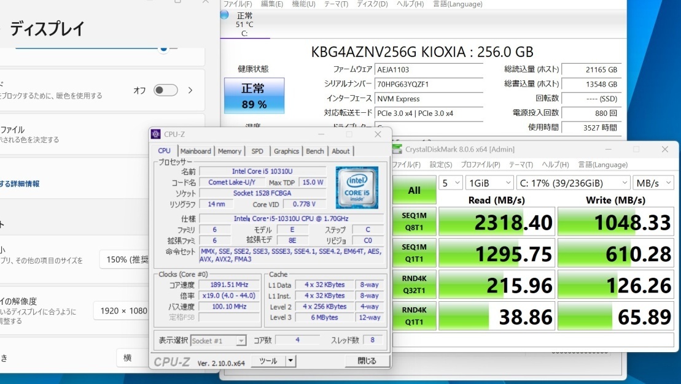Click the ツール button in CPU-Z
The width and height of the screenshot is (681, 384).
tap(268, 361)
